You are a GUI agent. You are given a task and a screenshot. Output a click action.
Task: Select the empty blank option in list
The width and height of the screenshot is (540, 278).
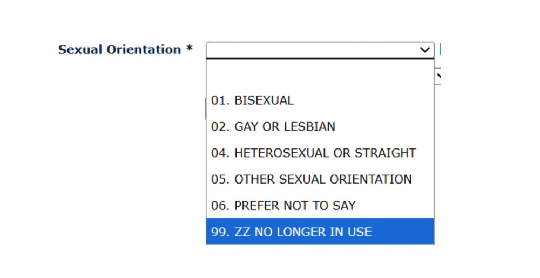tap(320, 74)
